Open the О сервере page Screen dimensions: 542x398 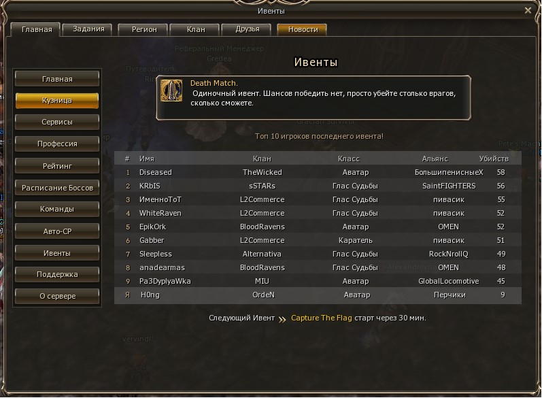click(57, 297)
